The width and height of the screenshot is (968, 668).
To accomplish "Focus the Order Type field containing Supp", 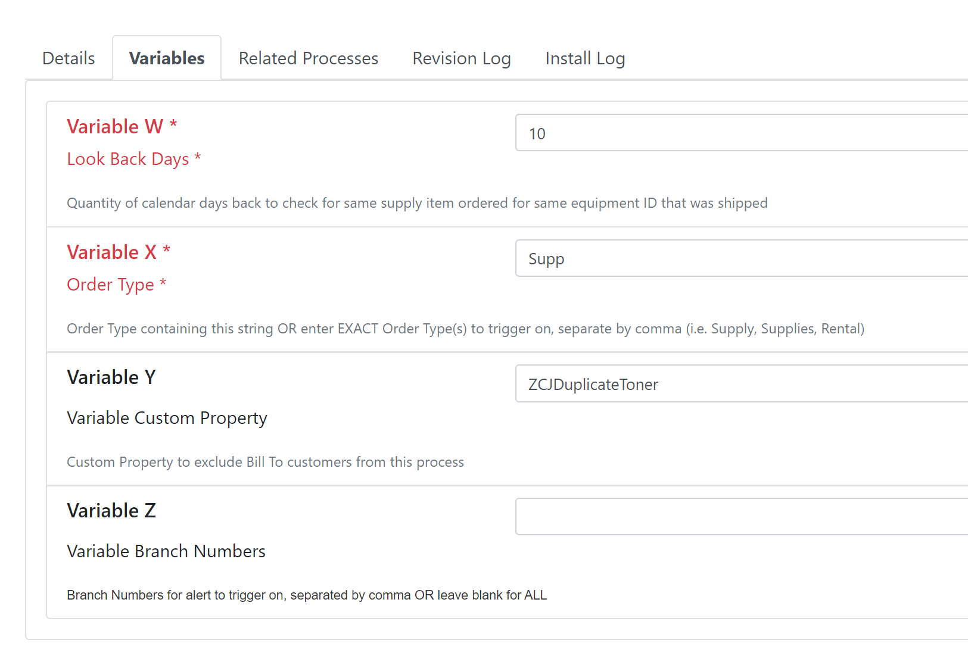I will pyautogui.click(x=742, y=258).
